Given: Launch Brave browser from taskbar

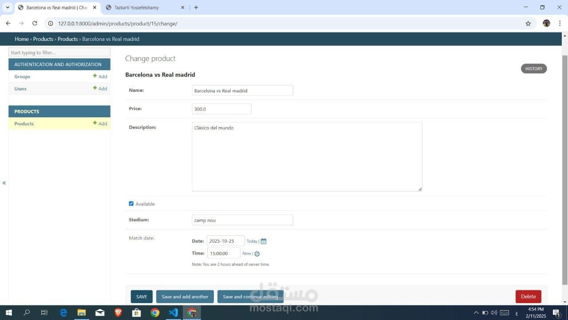Looking at the screenshot, I should 118,313.
